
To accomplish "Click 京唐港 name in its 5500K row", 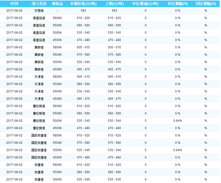I will pos(39,172).
